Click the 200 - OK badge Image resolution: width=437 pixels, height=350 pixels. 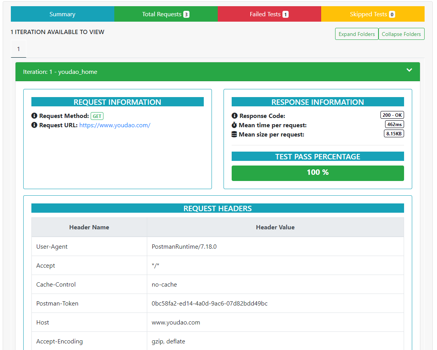tap(392, 115)
